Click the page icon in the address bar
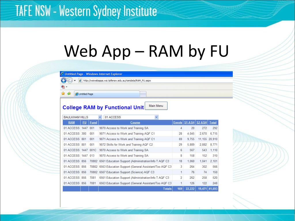 [x=81, y=81]
